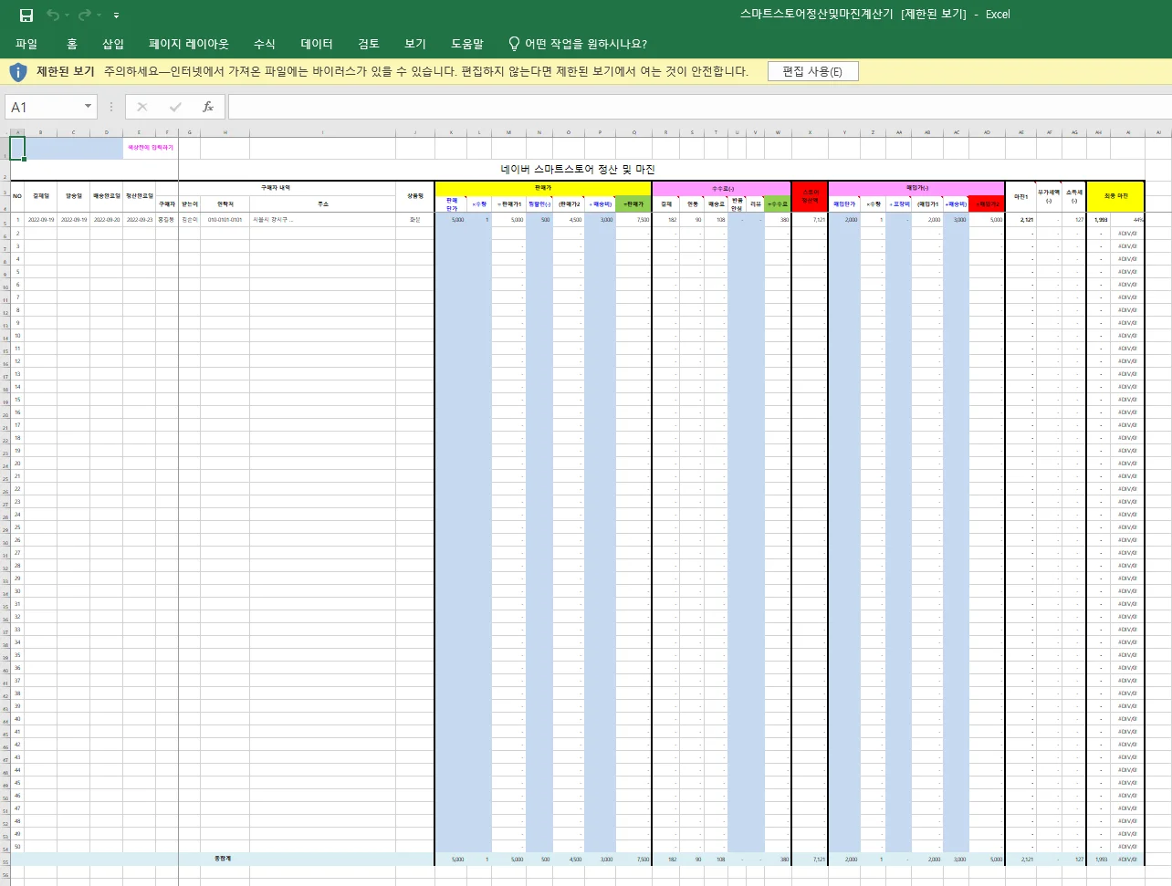Viewport: 1172px width, 886px height.
Task: Click the phone cell 010-0101-0101
Action: [x=225, y=220]
